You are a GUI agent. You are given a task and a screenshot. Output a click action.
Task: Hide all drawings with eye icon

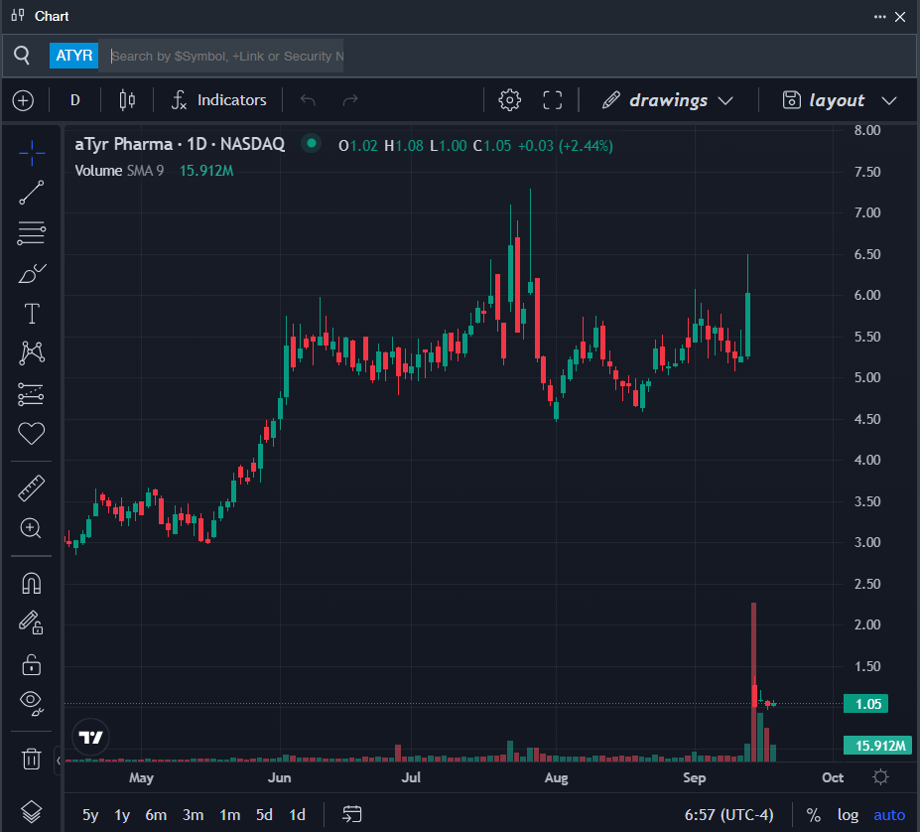pyautogui.click(x=32, y=704)
